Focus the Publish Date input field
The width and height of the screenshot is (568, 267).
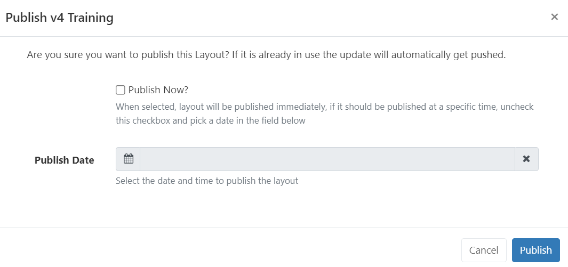click(327, 159)
